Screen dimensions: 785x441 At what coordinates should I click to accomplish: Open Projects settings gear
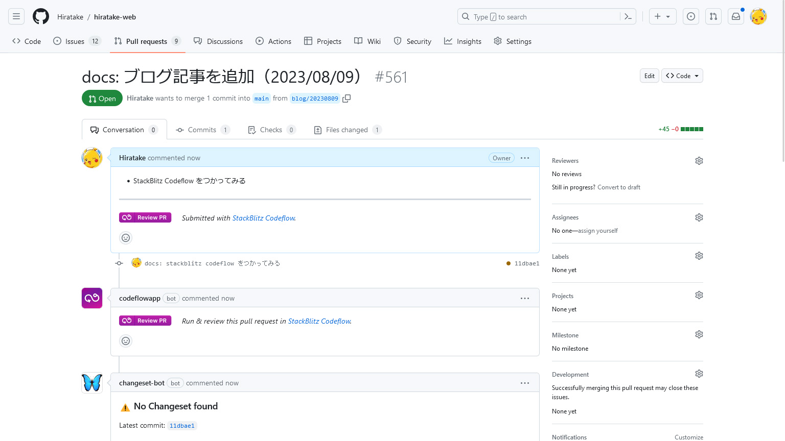click(x=699, y=295)
